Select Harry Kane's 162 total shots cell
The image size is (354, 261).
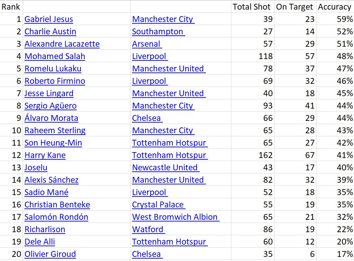tap(265, 155)
